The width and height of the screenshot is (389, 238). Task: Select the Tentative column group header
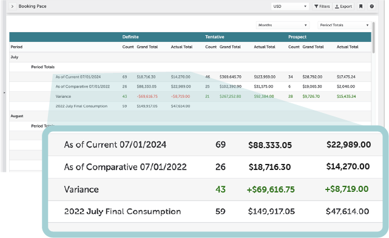[x=215, y=37]
